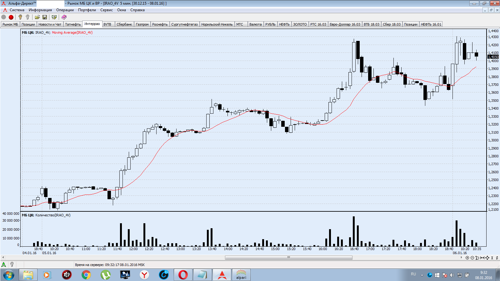Click green connection status icon in status bar

coord(4,264)
